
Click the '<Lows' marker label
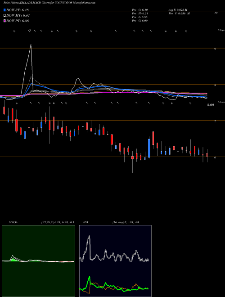(x=221, y=102)
